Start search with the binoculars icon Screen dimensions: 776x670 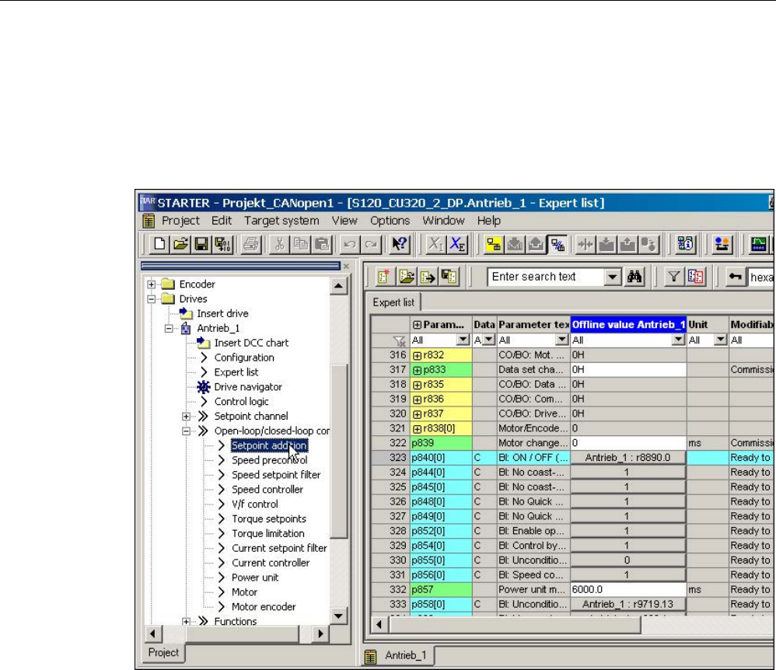(634, 277)
